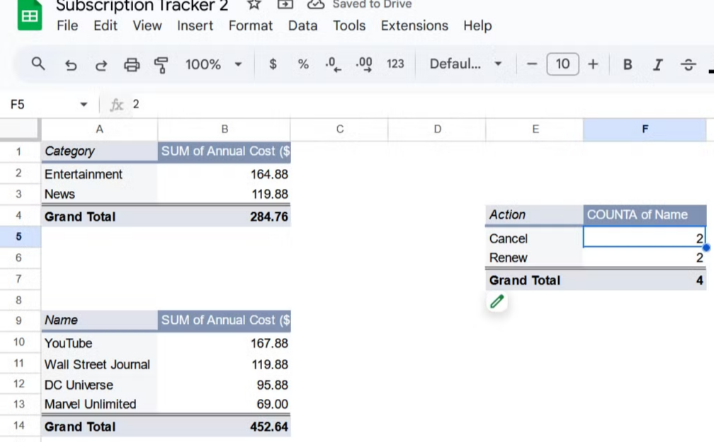
Task: Click the DC Universe cell
Action: (99, 385)
